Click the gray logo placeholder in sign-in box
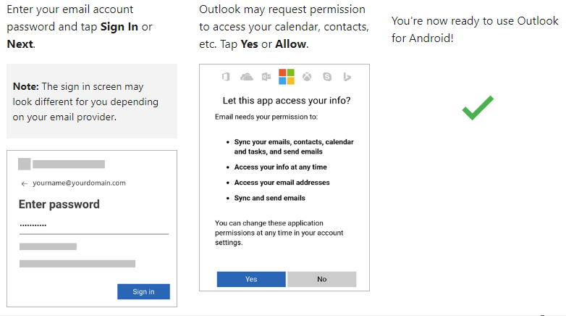The image size is (566, 316). click(x=24, y=164)
